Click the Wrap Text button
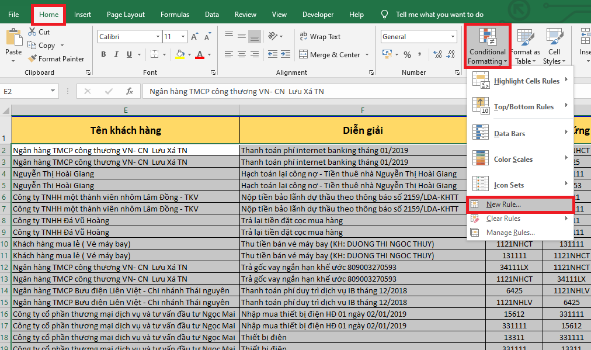Screen dimensions: 591x350 click(319, 37)
